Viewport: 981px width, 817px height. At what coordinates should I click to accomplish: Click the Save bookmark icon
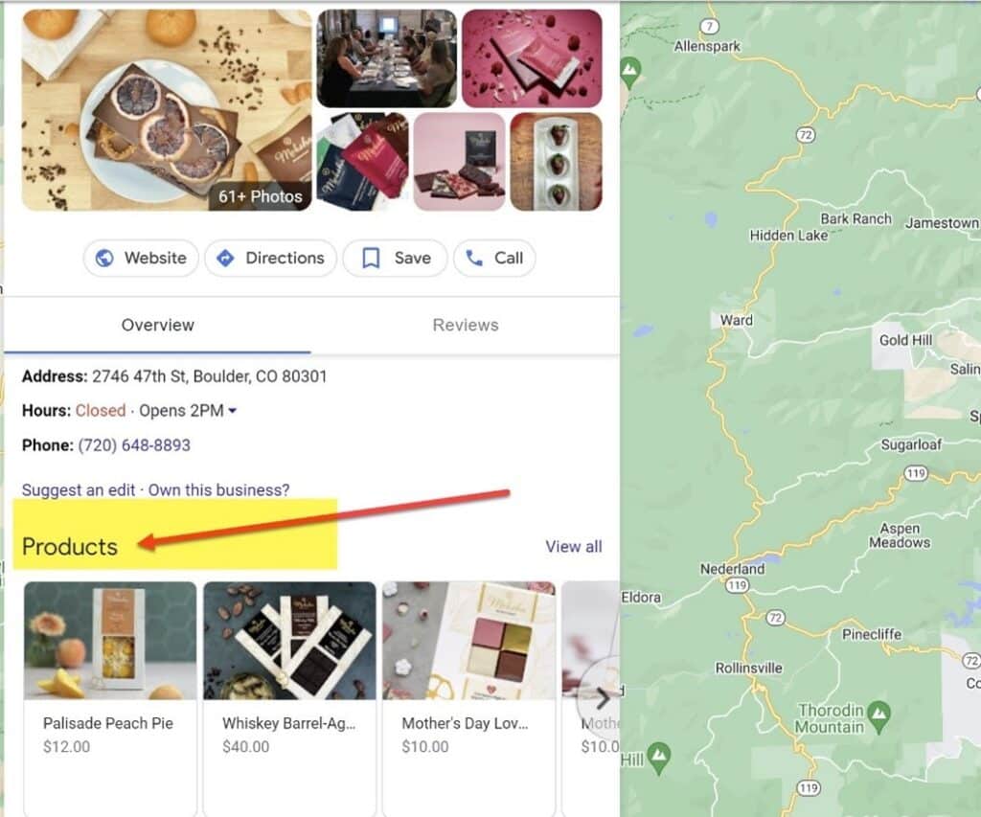371,258
